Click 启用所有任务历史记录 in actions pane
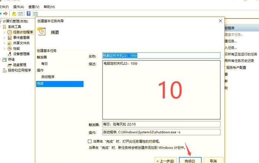This screenshot has height=163, width=259. (239, 61)
